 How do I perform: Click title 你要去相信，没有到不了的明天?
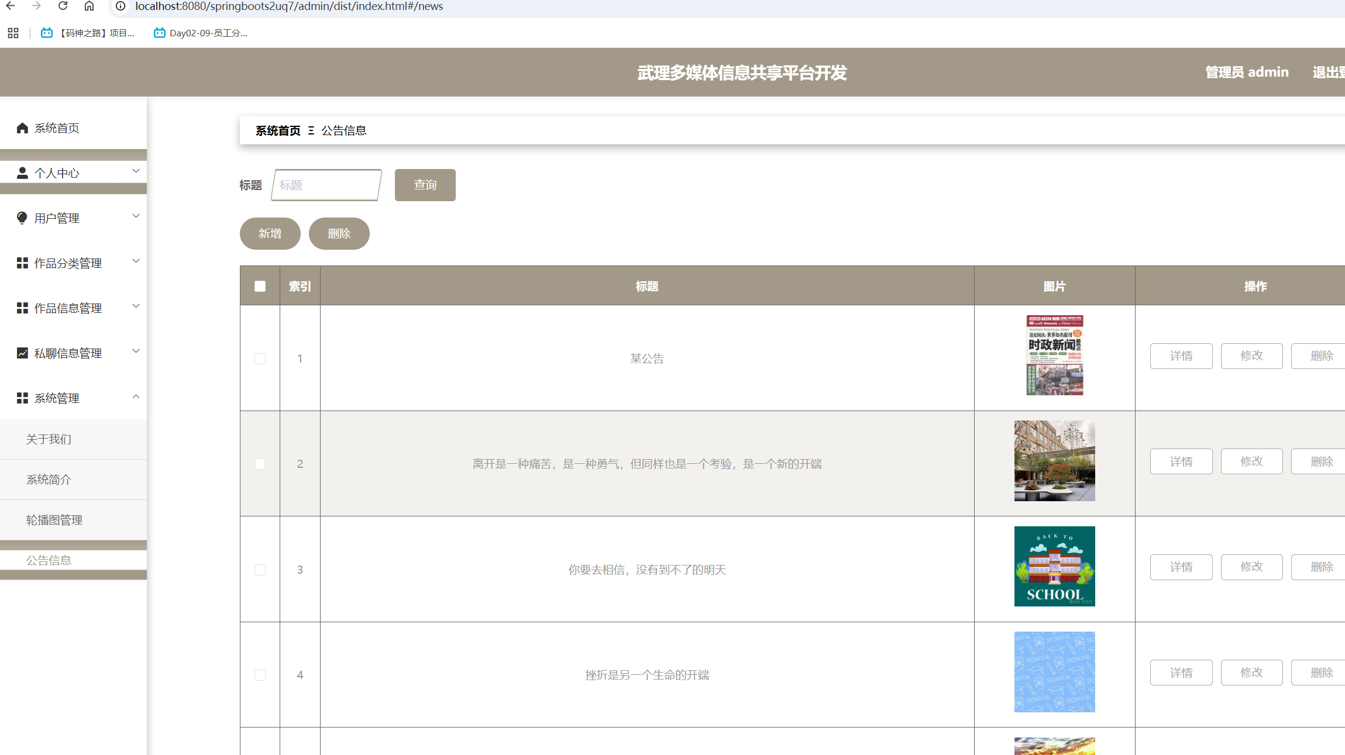(x=647, y=570)
